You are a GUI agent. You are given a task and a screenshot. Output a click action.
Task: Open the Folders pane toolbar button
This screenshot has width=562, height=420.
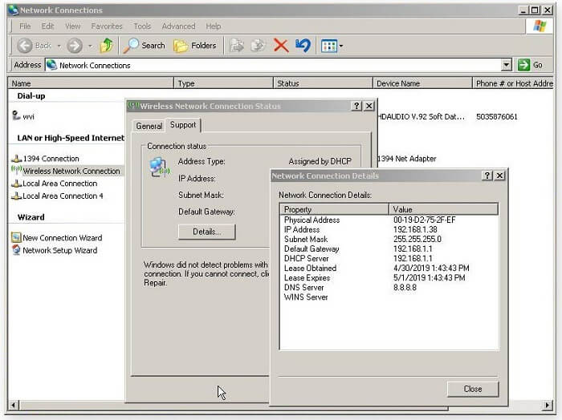[195, 46]
